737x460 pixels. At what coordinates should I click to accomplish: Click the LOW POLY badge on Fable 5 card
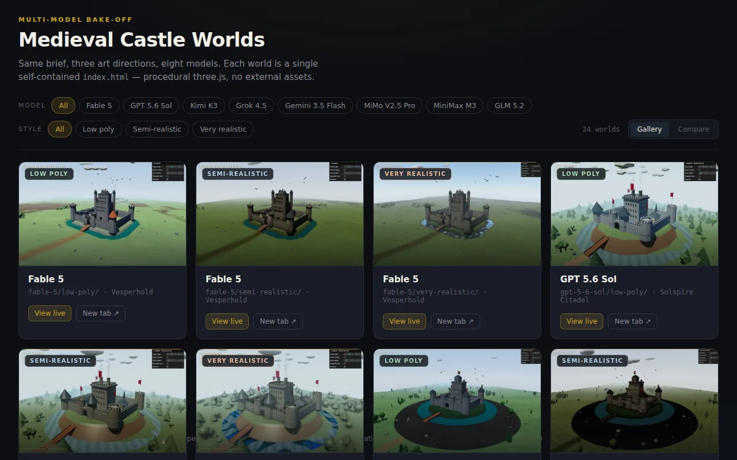(x=49, y=174)
